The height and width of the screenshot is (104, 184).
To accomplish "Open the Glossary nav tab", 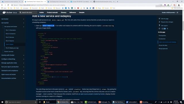I will pos(64,12).
